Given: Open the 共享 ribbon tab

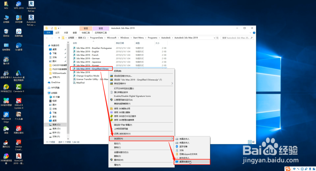Looking at the screenshot, I should [66, 33].
